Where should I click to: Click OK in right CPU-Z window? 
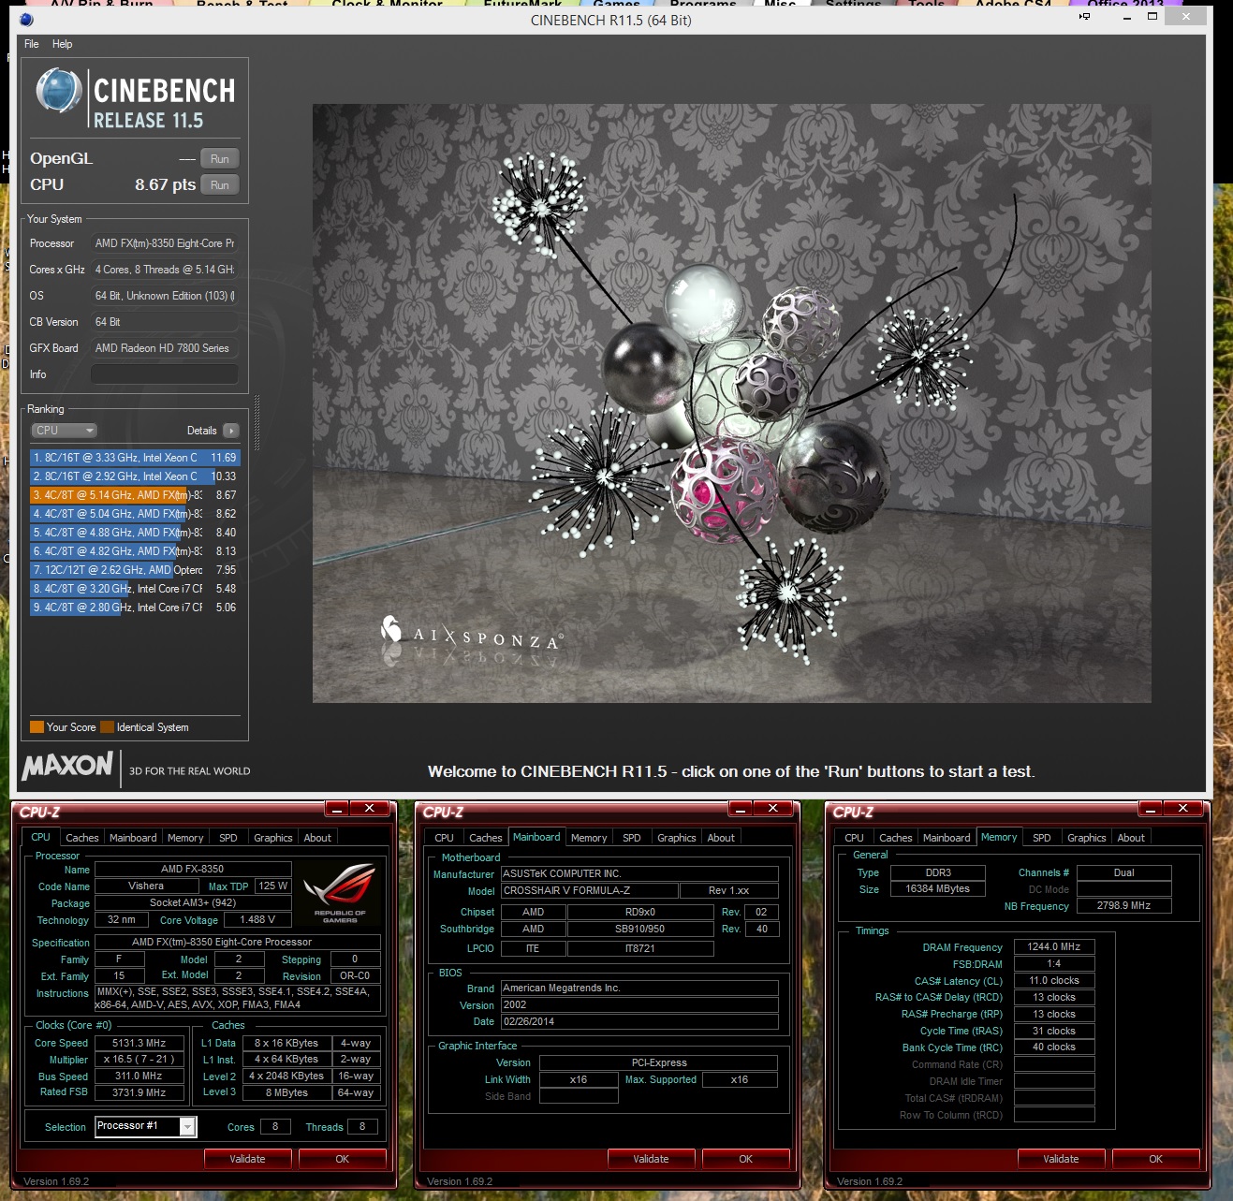tap(1156, 1159)
